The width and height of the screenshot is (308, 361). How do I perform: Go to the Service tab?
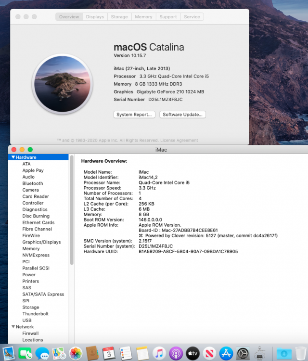pos(192,17)
